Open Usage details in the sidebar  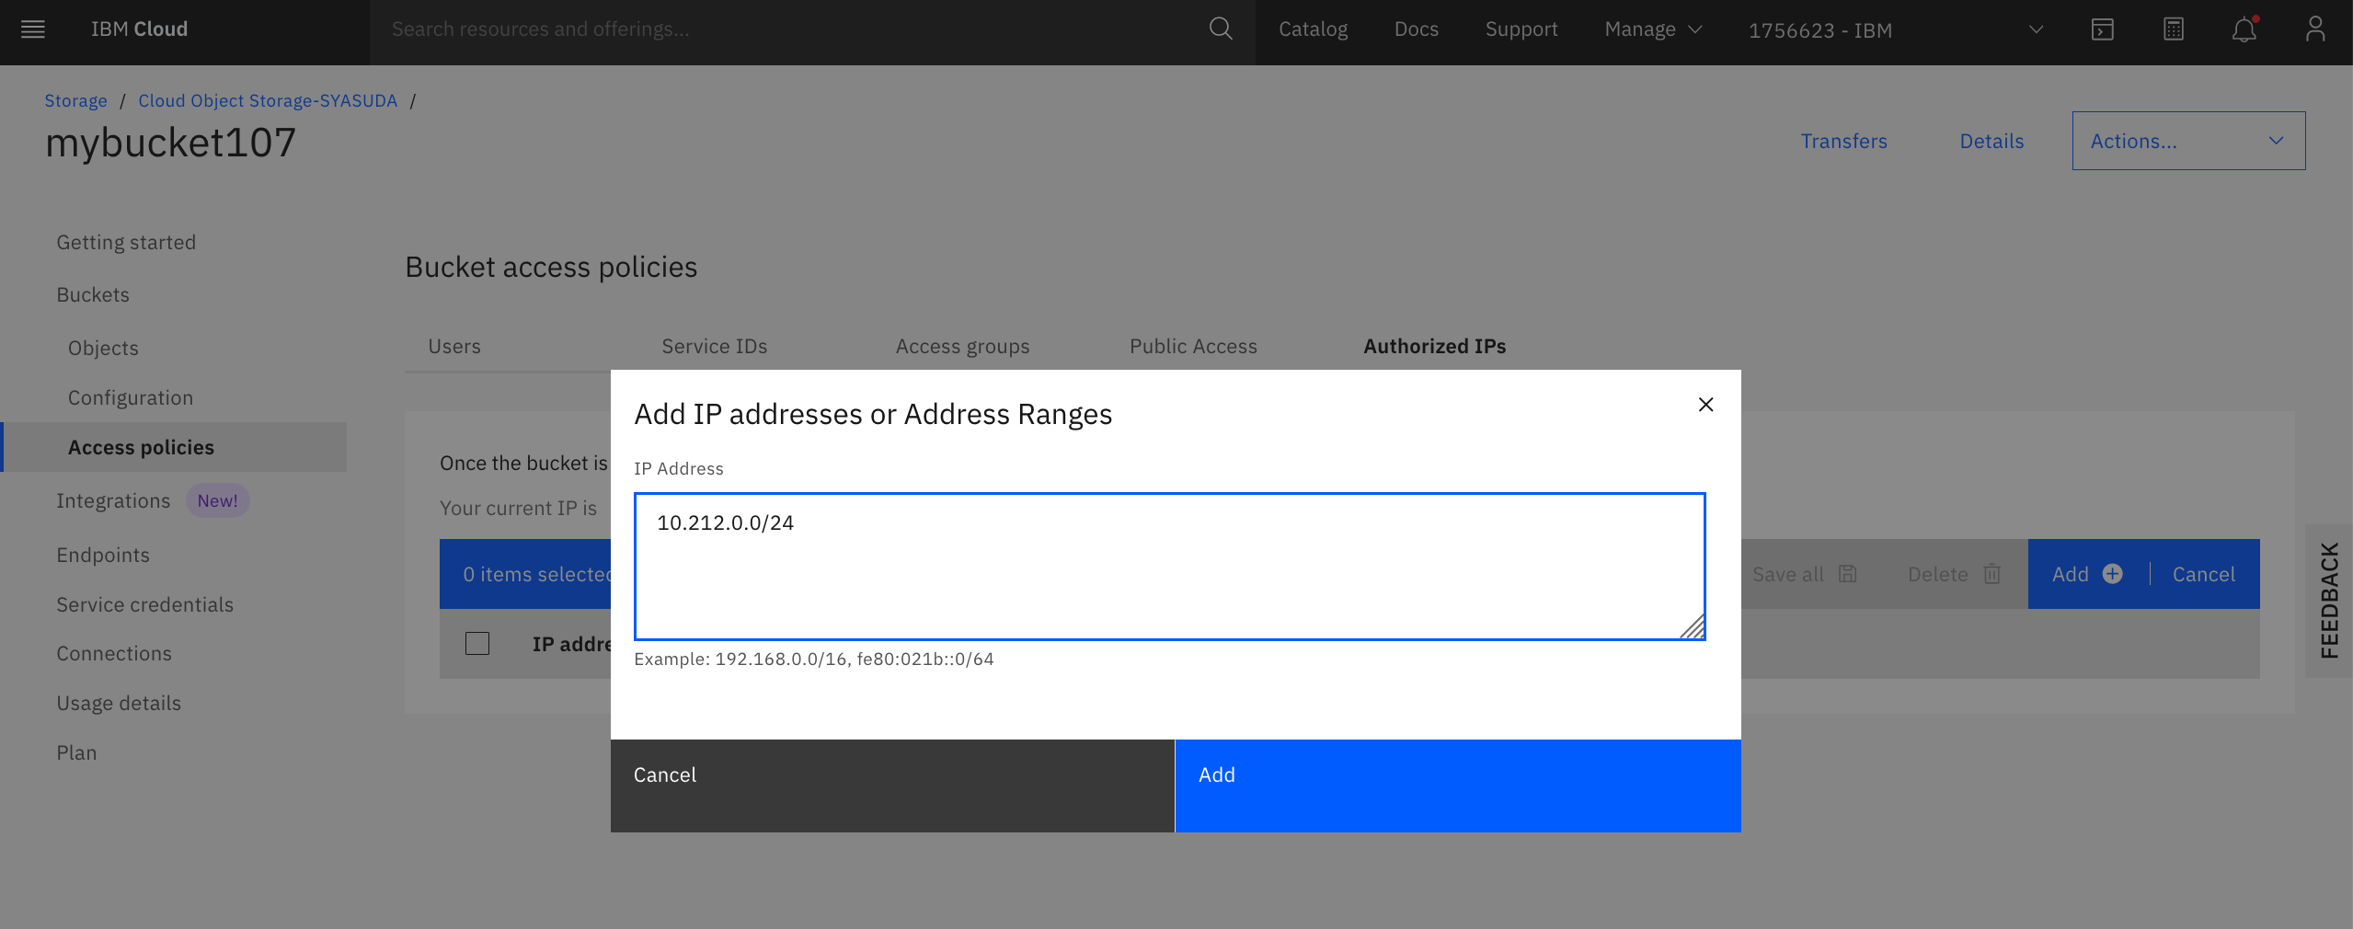coord(119,704)
